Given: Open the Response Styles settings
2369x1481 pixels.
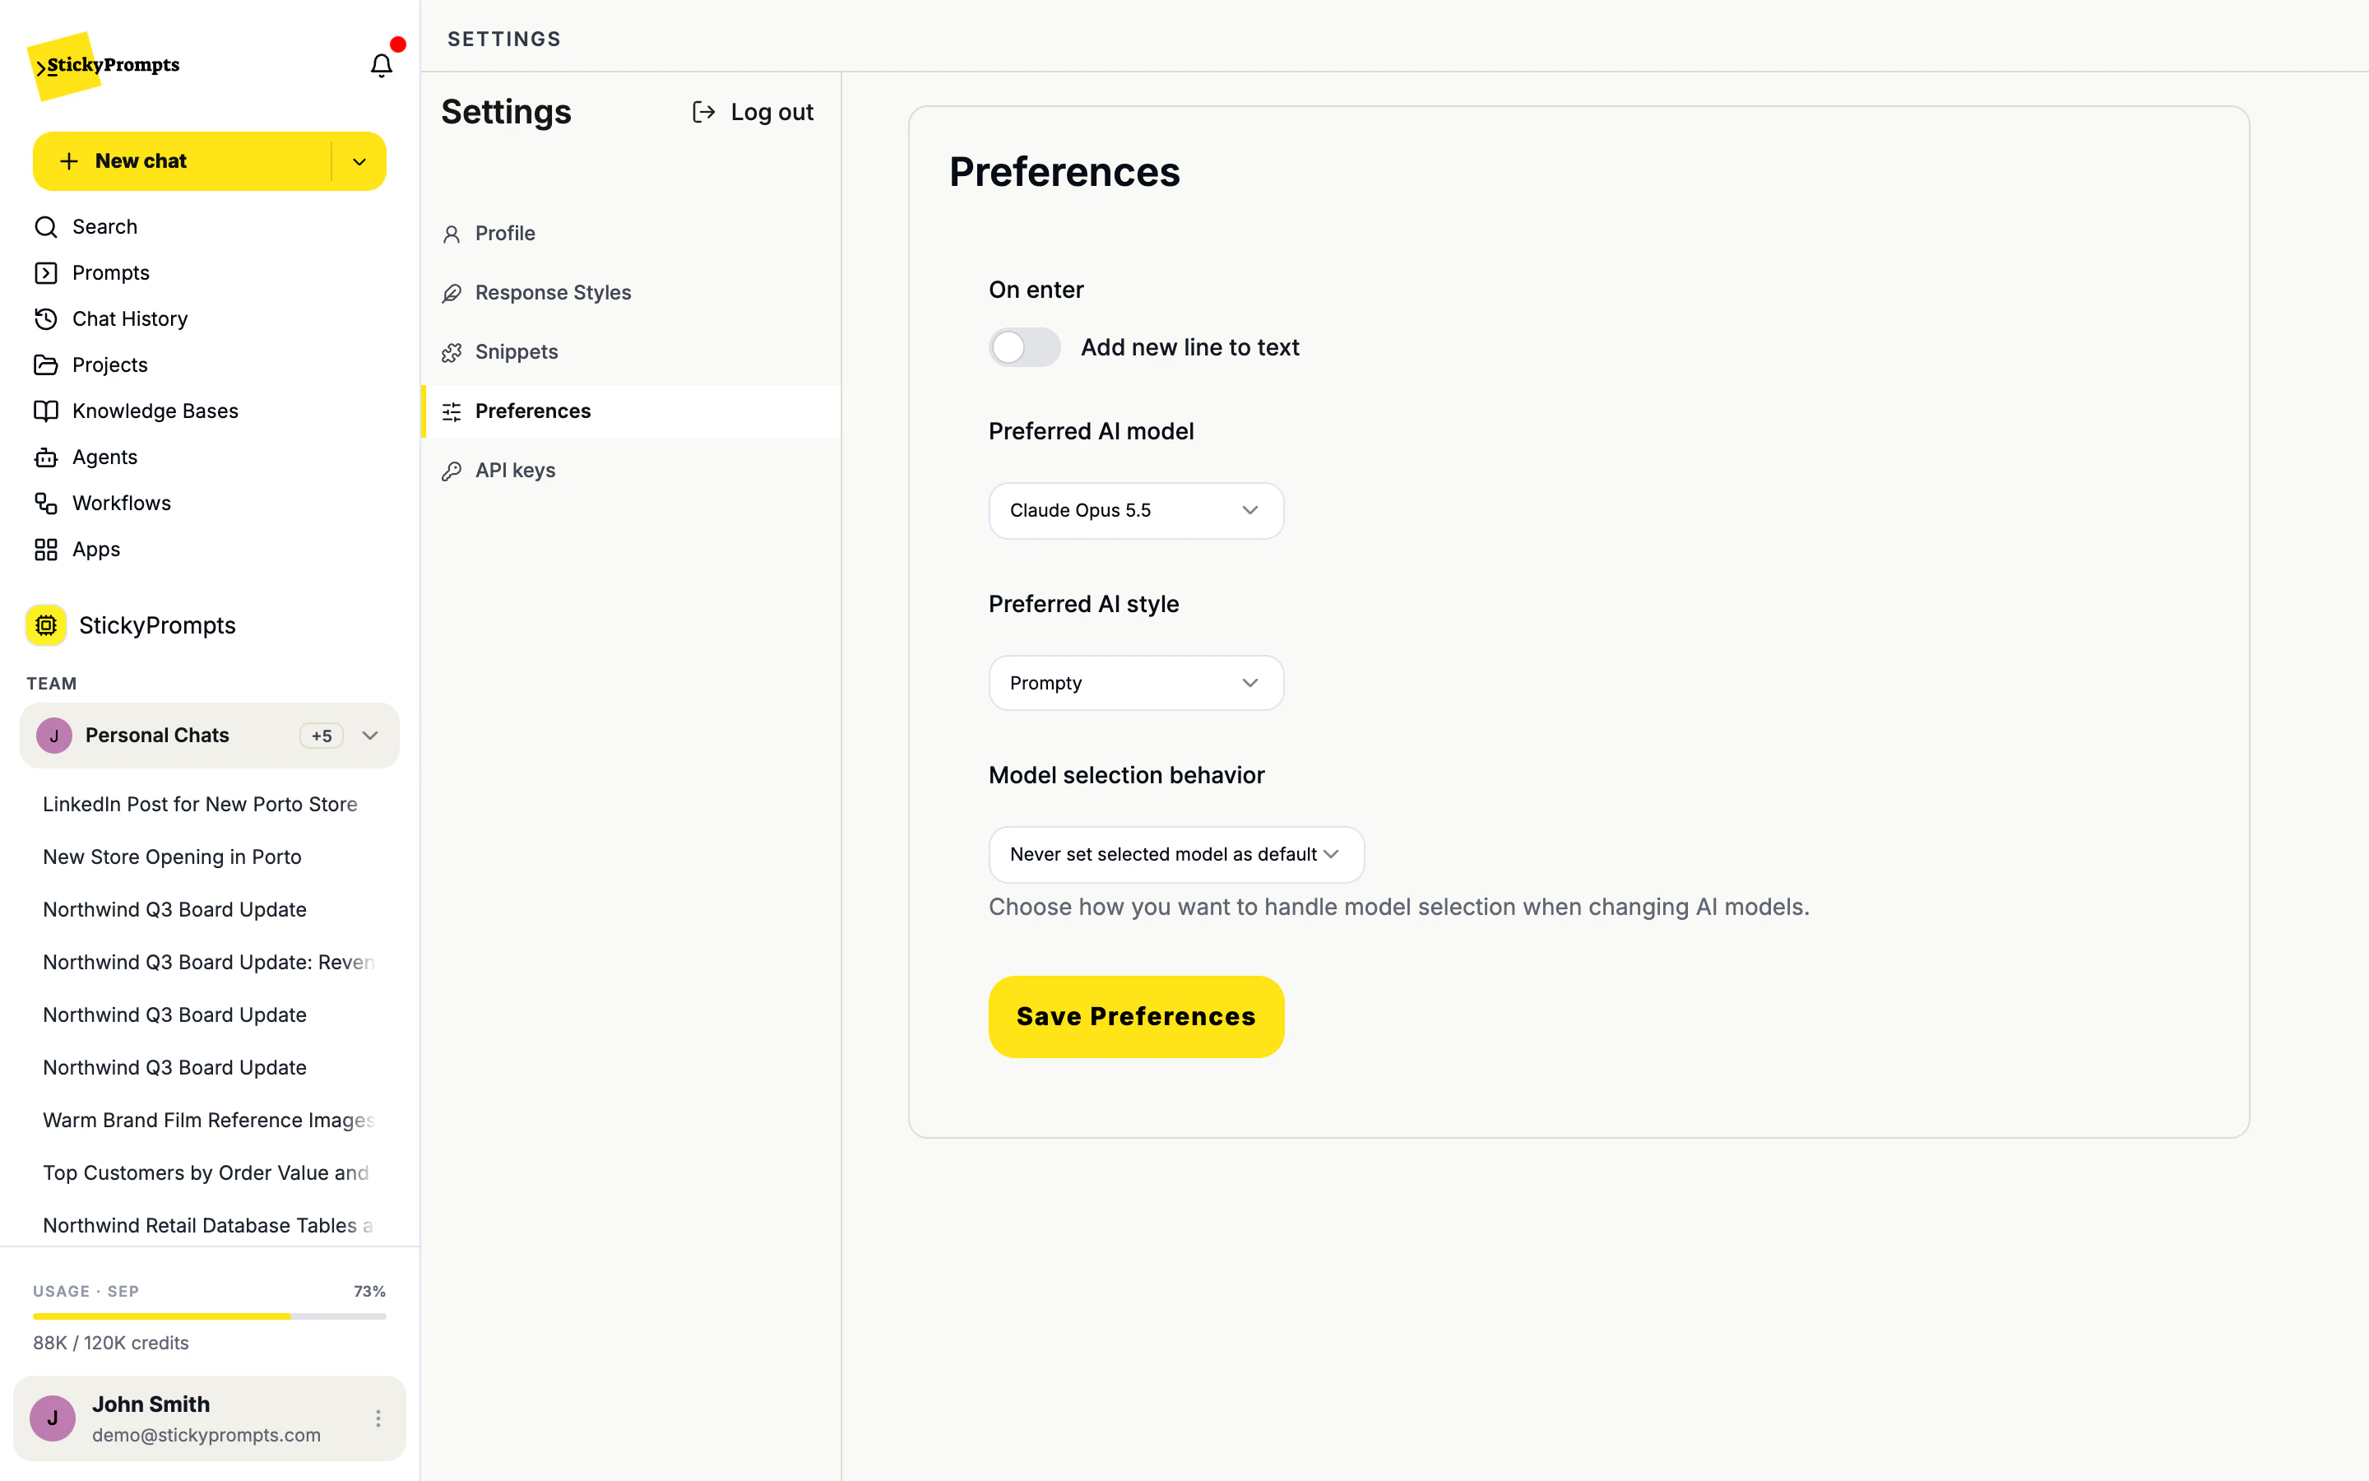Looking at the screenshot, I should [632, 293].
